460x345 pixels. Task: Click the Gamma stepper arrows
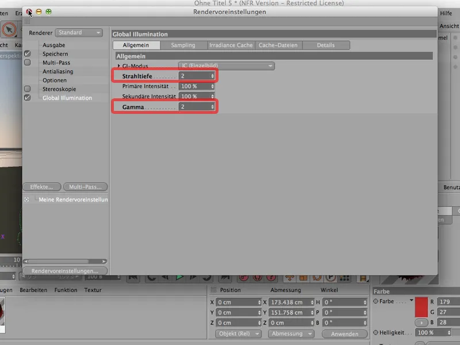coord(212,107)
